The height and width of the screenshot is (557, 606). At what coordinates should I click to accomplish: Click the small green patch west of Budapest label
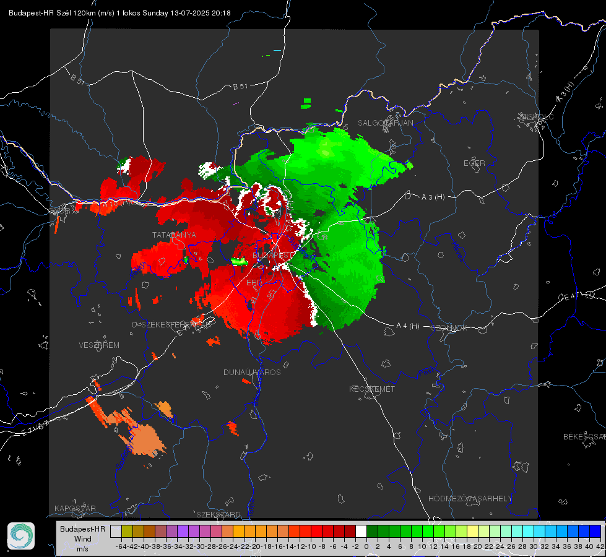pyautogui.click(x=239, y=262)
